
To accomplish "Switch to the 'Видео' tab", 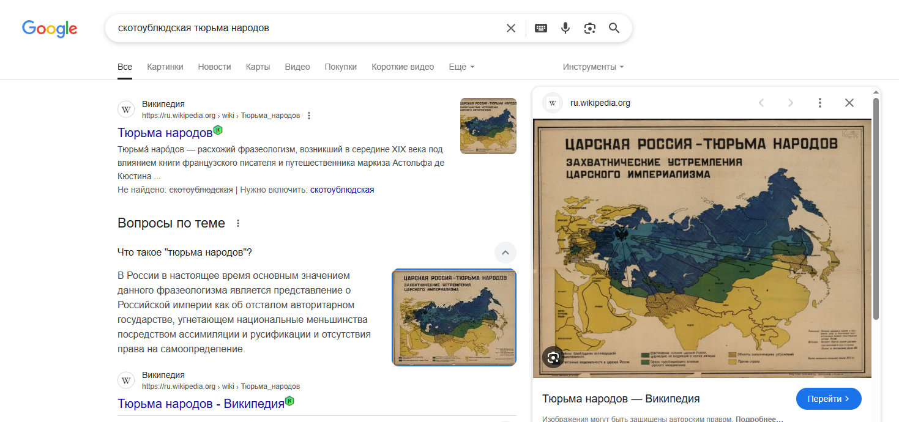I will (x=297, y=67).
